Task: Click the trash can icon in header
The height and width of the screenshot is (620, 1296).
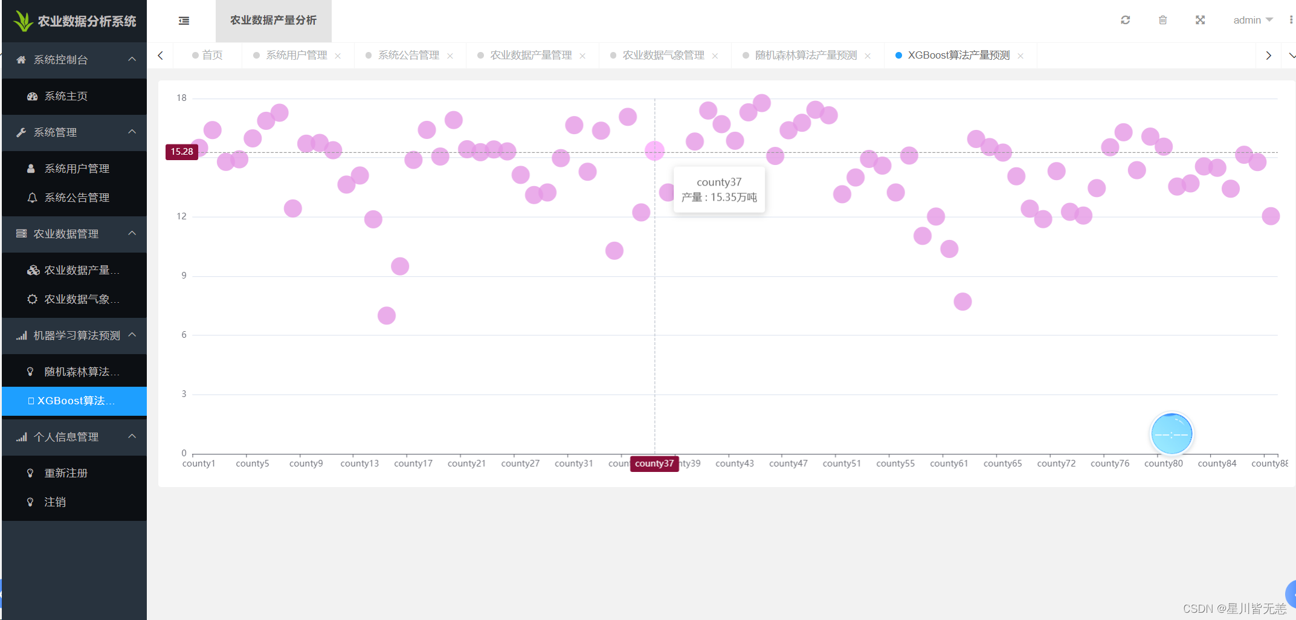Action: [1162, 20]
